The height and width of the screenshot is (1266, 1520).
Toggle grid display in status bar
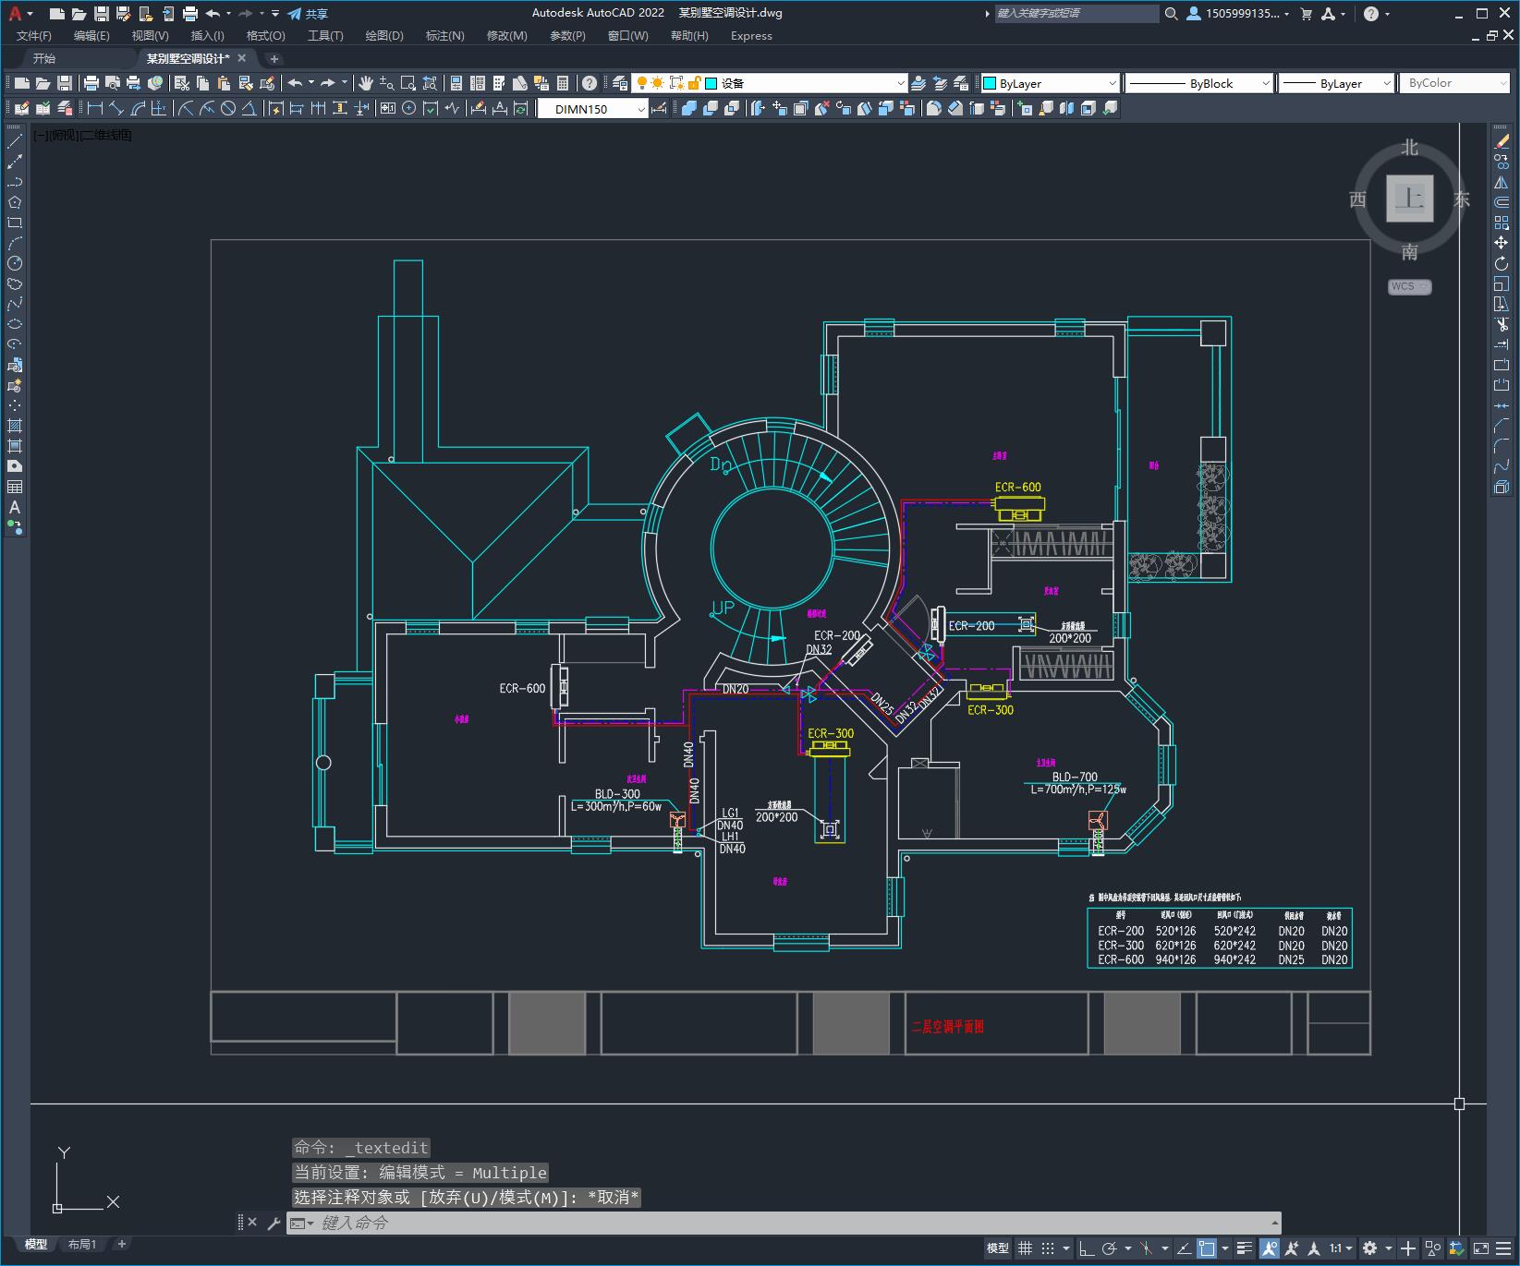pyautogui.click(x=1025, y=1248)
